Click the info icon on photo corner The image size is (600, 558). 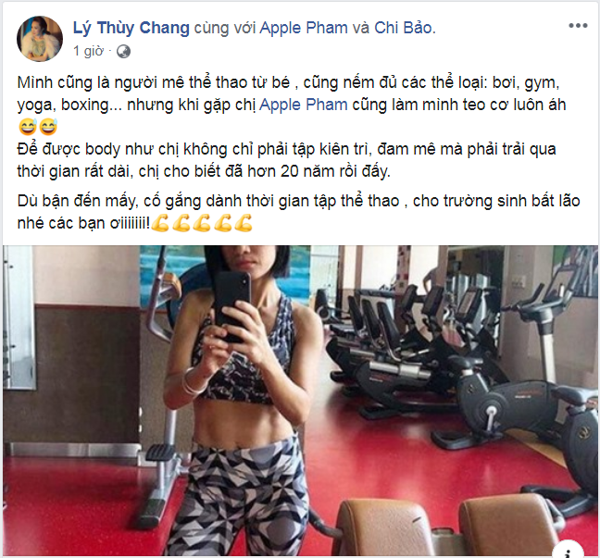pos(568,552)
